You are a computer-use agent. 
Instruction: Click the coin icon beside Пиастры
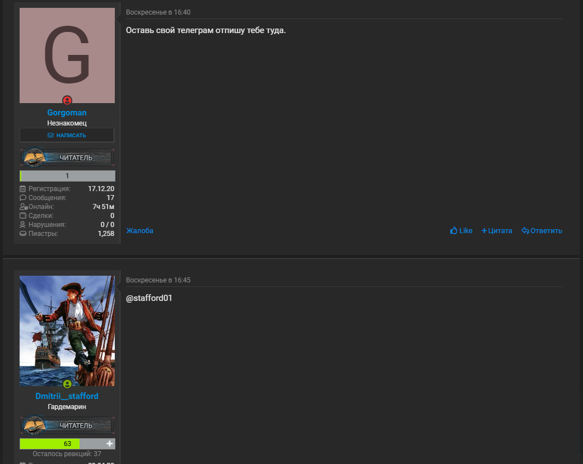[x=22, y=234]
